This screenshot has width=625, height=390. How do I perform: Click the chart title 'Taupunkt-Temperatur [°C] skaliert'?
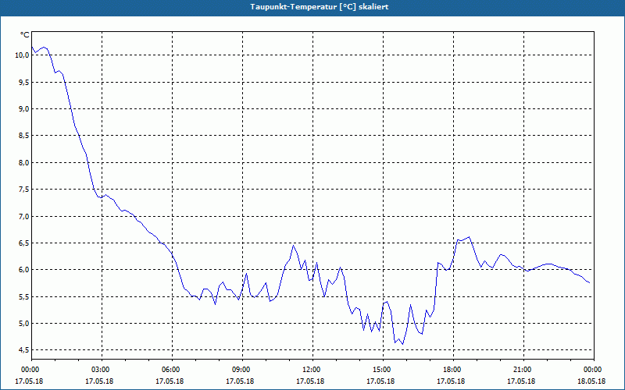(320, 7)
